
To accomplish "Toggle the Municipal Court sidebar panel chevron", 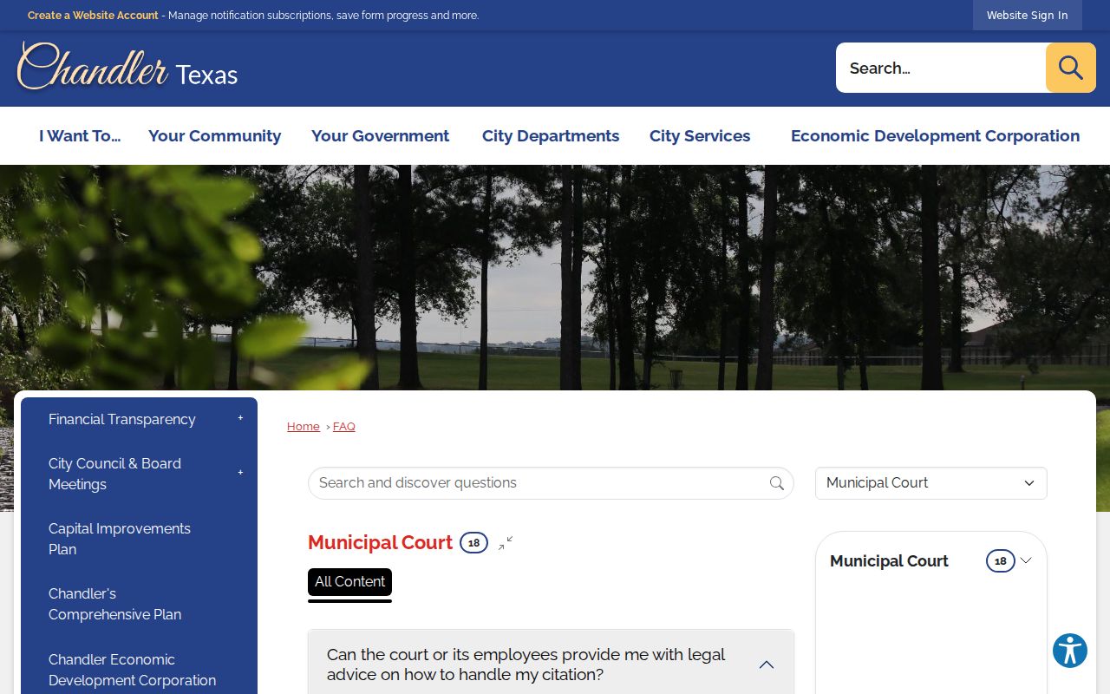I will click(1026, 560).
